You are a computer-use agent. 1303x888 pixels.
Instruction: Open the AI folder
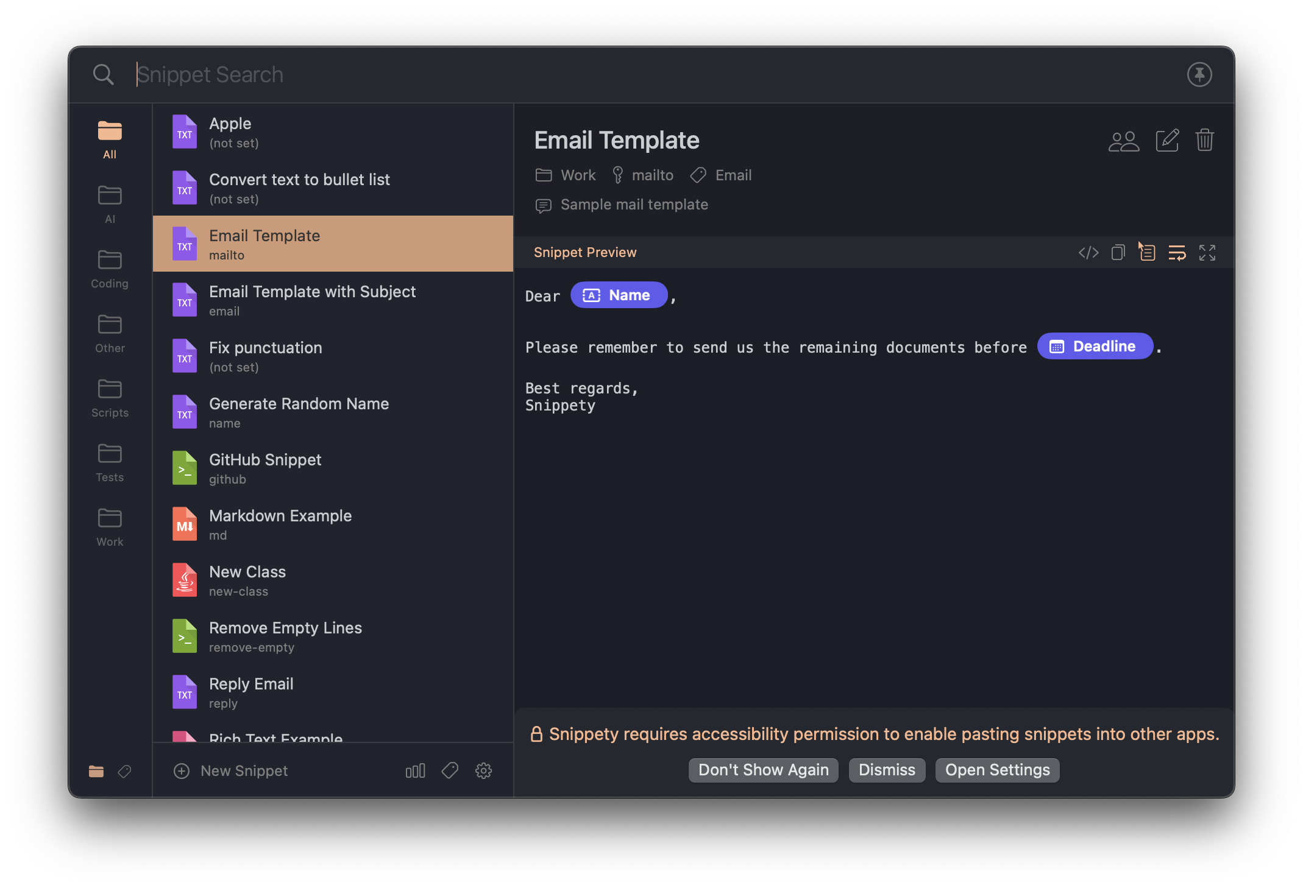point(110,205)
